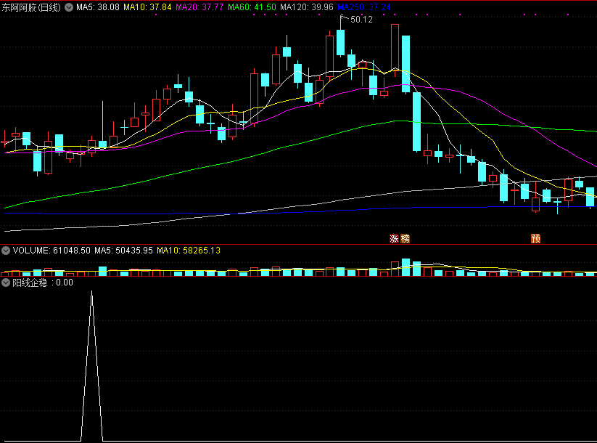Click the 预 forecast marker icon
This screenshot has width=597, height=443.
tap(535, 239)
